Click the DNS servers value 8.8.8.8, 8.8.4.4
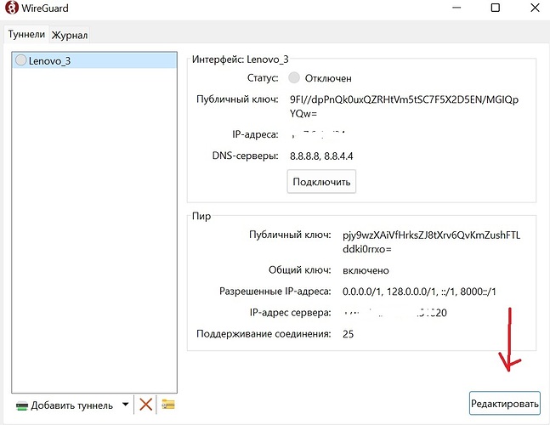This screenshot has width=550, height=425. coord(321,156)
